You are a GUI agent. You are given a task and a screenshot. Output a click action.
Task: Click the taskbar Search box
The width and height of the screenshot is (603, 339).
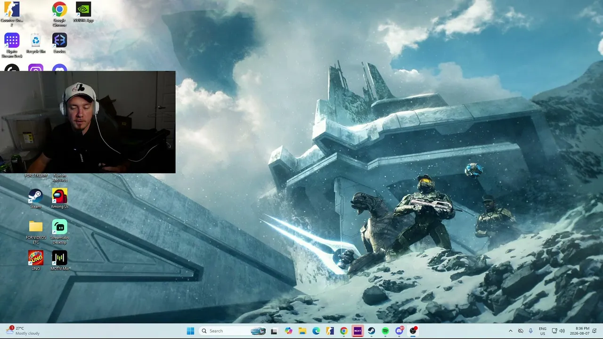(233, 331)
